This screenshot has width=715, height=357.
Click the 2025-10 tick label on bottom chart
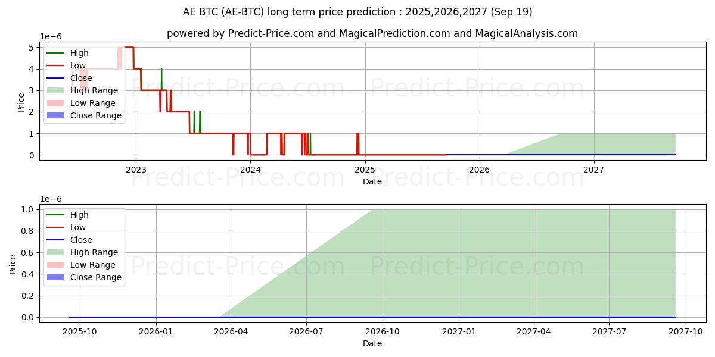click(x=80, y=331)
